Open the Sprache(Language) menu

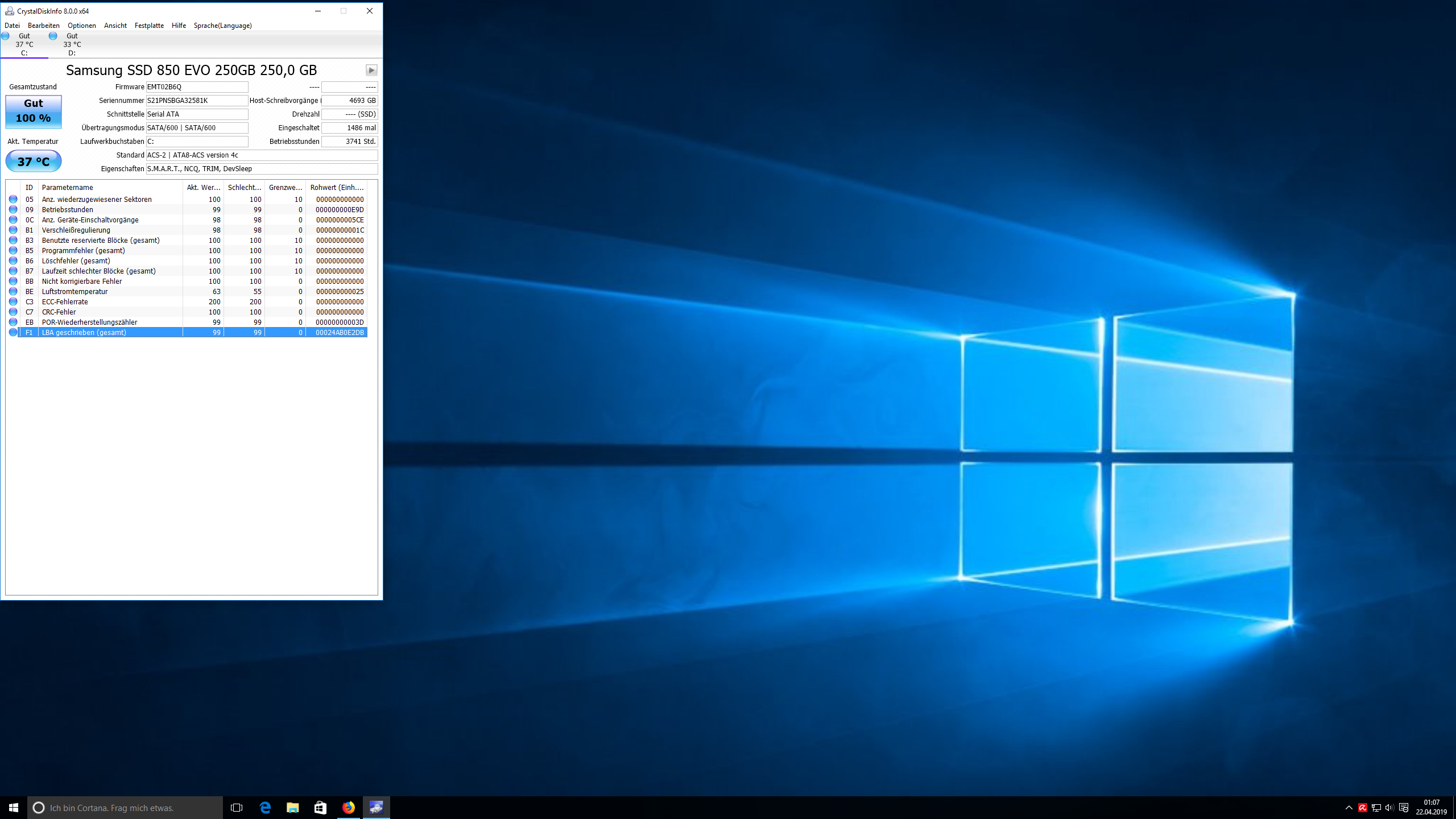(222, 26)
